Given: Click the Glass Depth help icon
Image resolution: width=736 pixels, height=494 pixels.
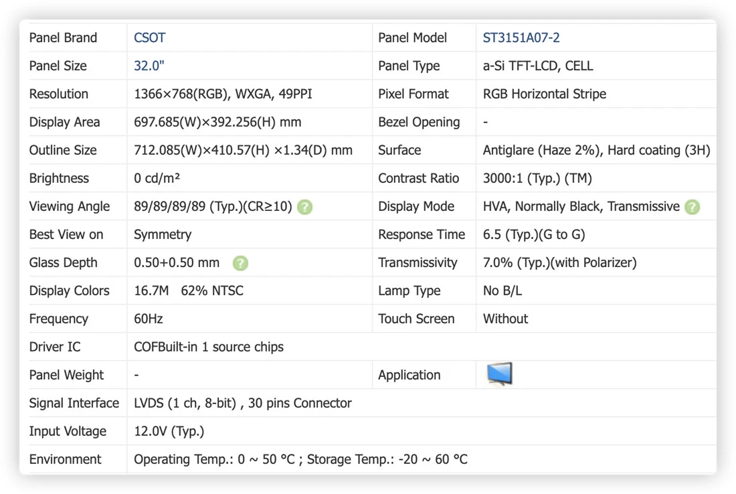Looking at the screenshot, I should (x=240, y=263).
